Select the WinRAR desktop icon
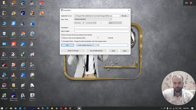The height and width of the screenshot is (110, 196). click(x=32, y=14)
